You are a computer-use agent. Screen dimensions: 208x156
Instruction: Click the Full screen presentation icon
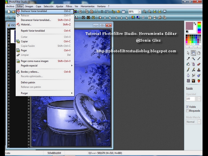point(165,11)
